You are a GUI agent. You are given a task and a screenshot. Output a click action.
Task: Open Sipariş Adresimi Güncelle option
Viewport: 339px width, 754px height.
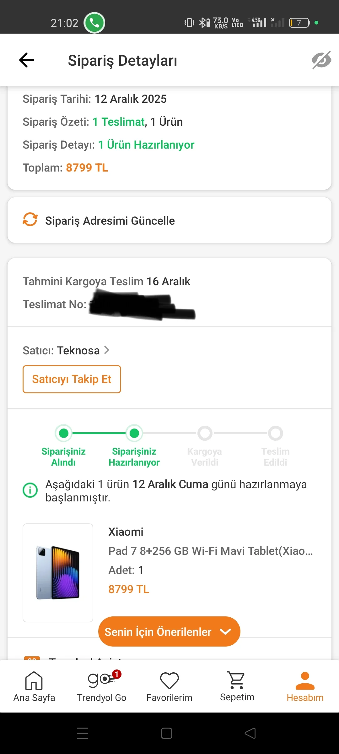click(110, 221)
